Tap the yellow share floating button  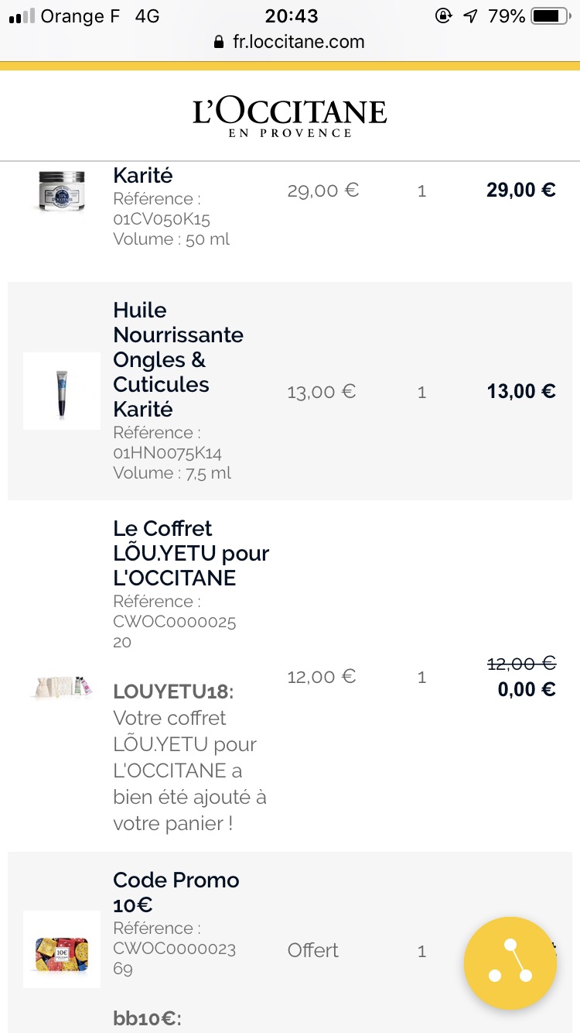(510, 963)
